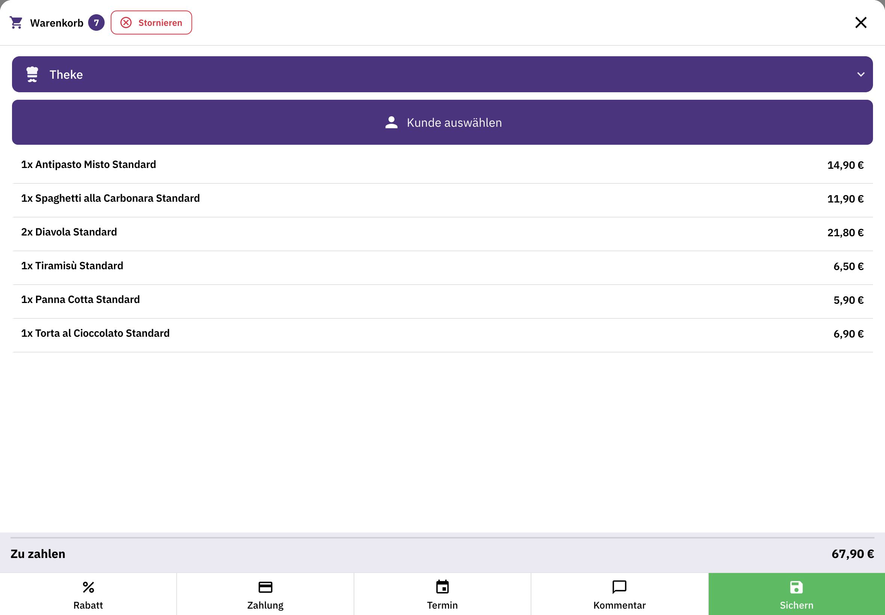Click the 14,90 € price

[x=845, y=165]
